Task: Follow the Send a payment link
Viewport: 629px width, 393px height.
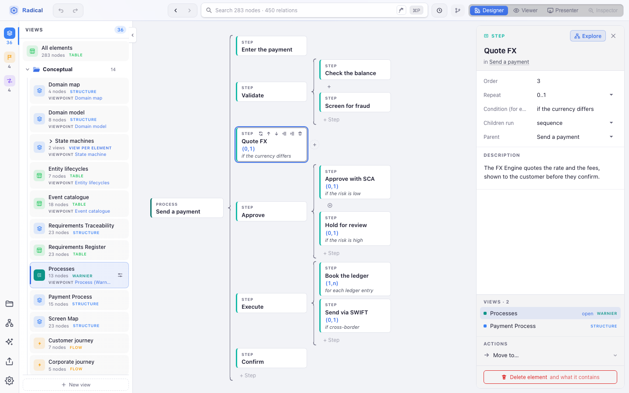Action: [509, 62]
